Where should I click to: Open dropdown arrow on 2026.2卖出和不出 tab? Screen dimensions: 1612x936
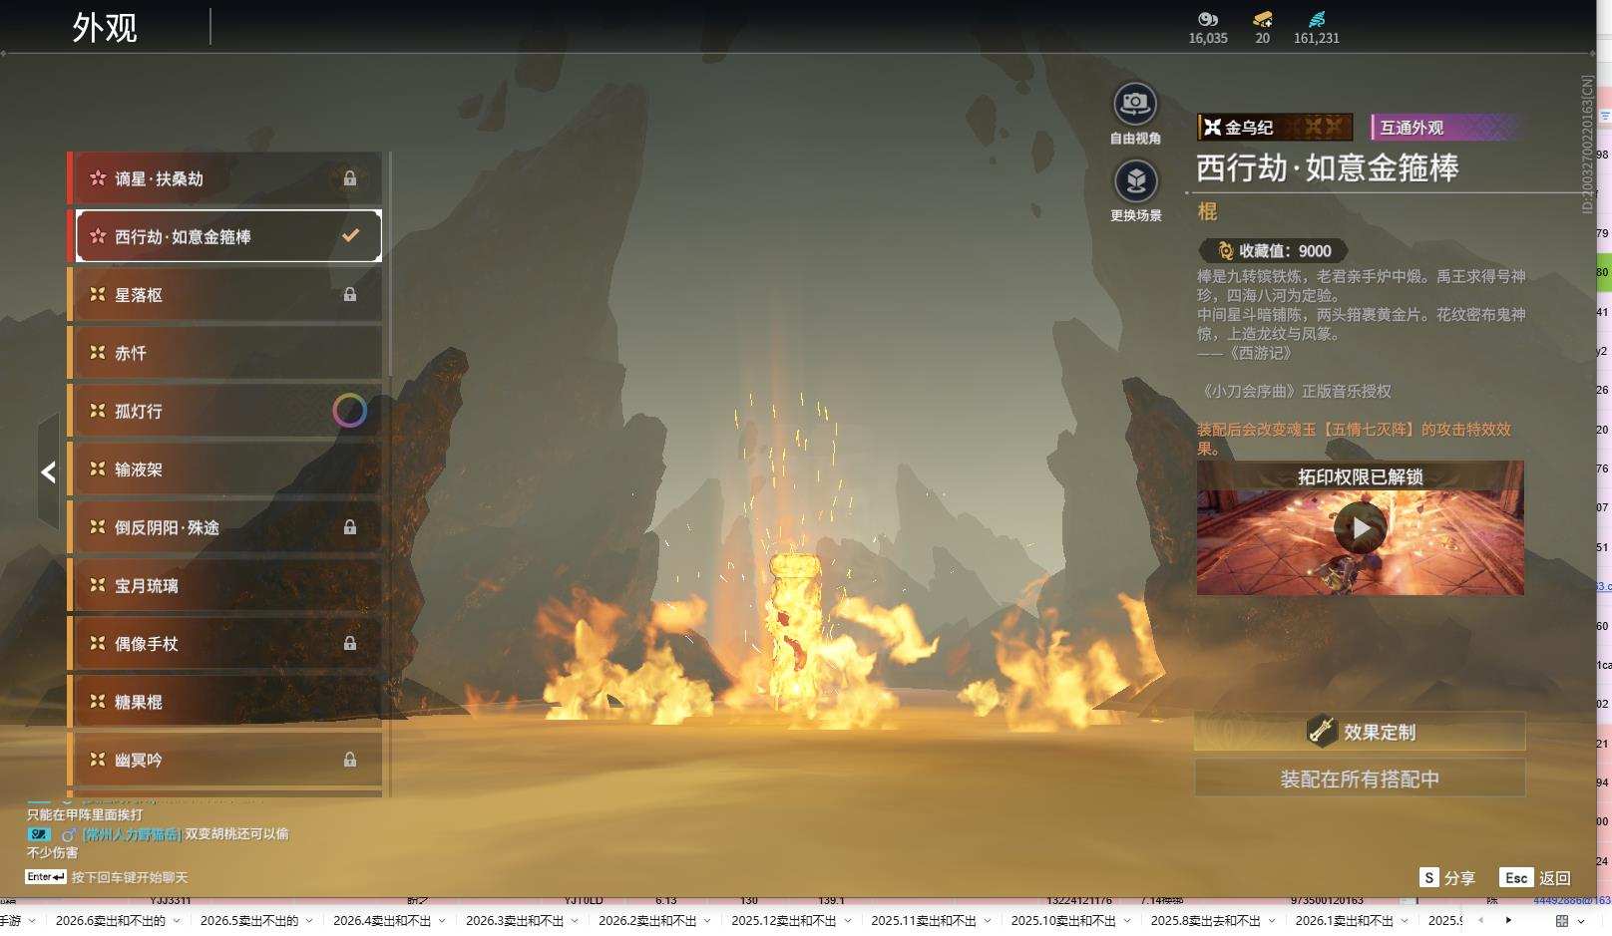tap(707, 920)
